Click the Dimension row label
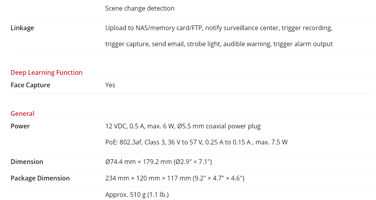This screenshot has height=200, width=376. (x=27, y=162)
